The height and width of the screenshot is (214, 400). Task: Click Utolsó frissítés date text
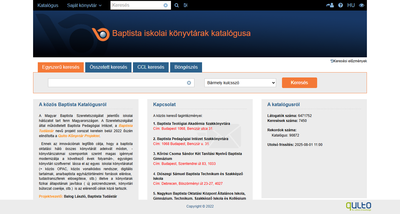coord(295,145)
